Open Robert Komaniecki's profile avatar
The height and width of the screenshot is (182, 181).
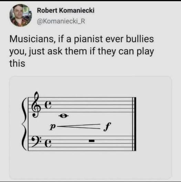tap(21, 16)
